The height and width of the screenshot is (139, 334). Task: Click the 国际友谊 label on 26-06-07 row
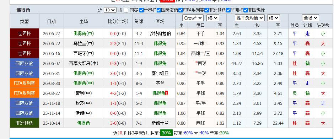pos(25,63)
